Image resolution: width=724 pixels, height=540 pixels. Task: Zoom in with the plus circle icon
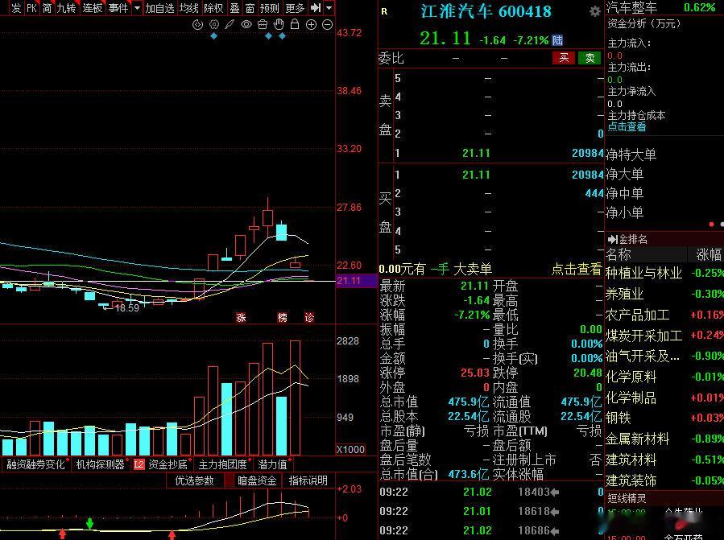coord(311,25)
